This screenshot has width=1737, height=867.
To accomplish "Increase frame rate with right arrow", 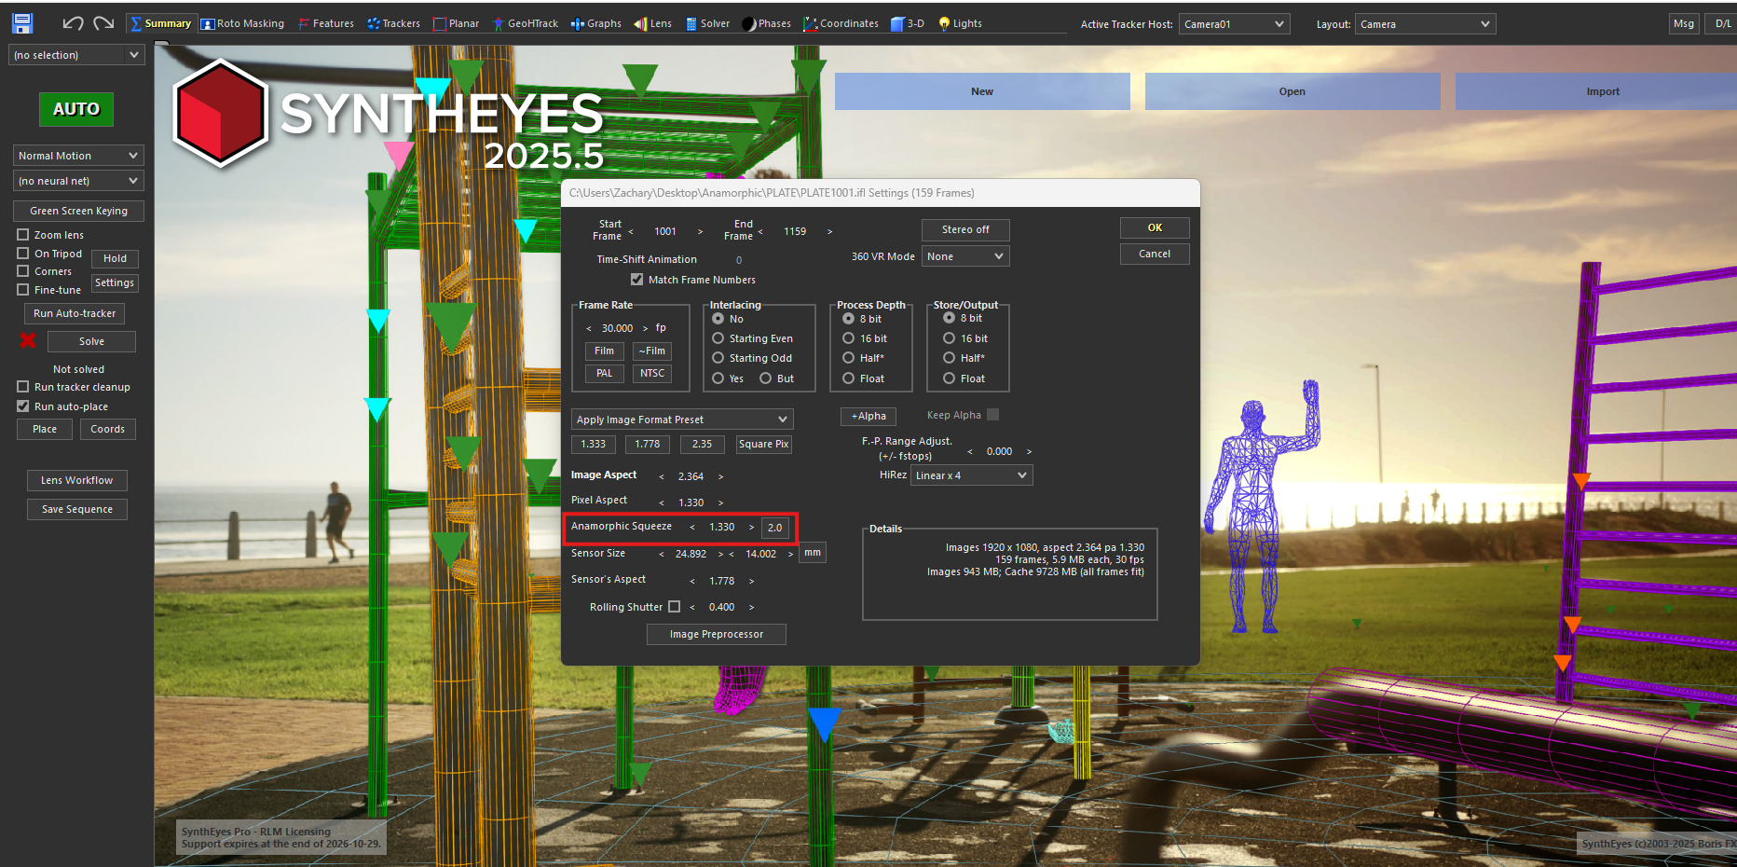I will 645,328.
